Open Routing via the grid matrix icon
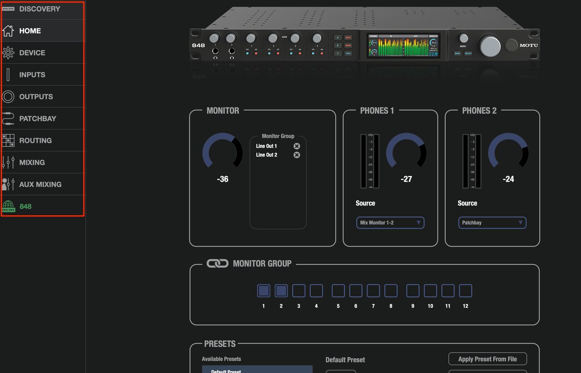This screenshot has height=373, width=581. pyautogui.click(x=8, y=140)
